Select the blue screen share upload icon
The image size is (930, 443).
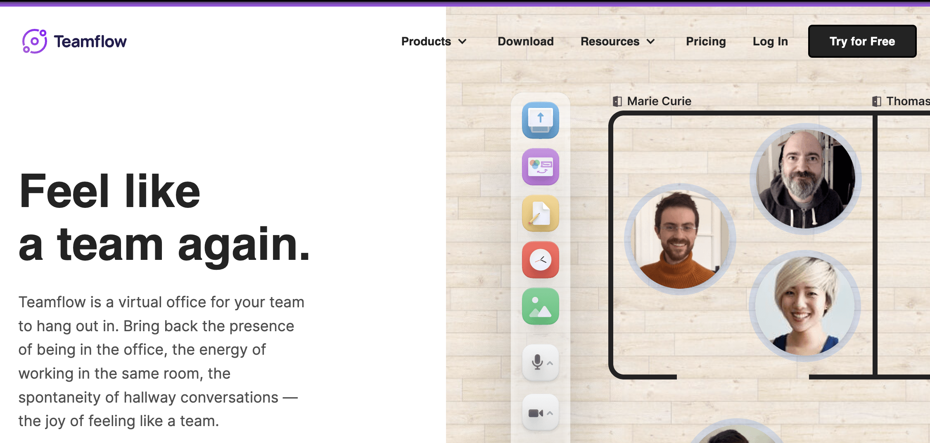point(540,120)
